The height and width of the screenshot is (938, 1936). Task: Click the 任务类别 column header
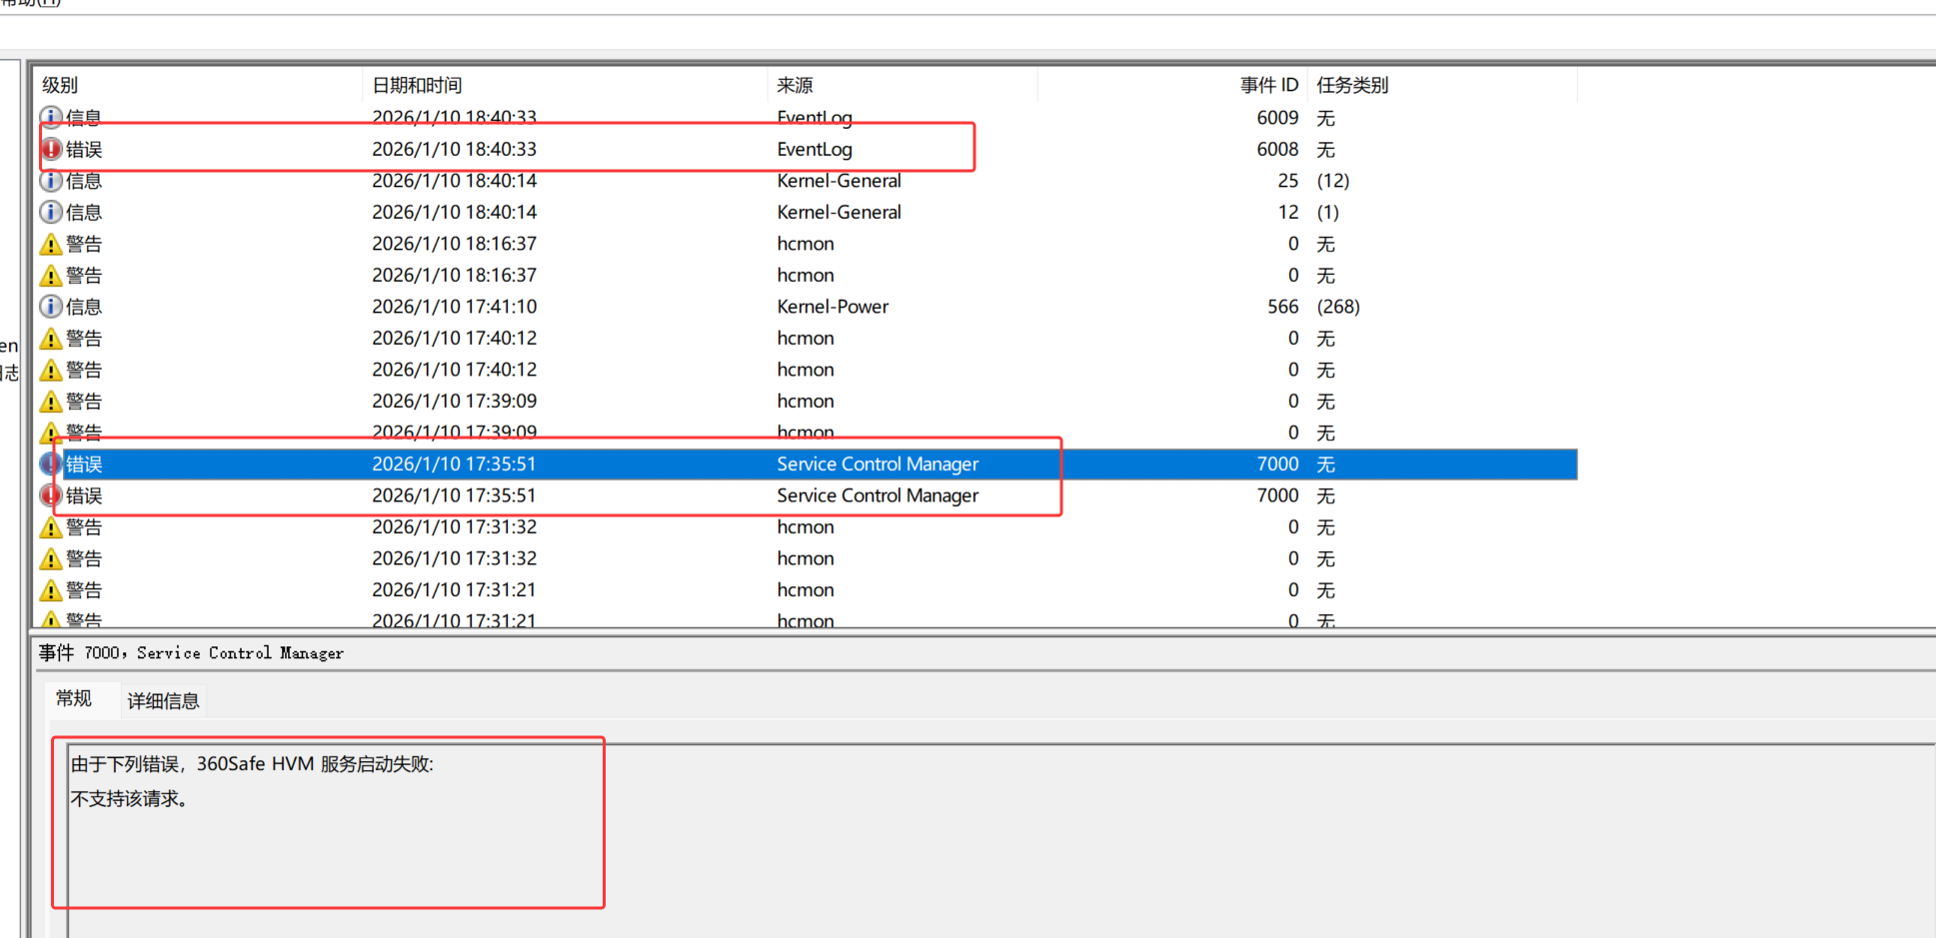point(1352,86)
